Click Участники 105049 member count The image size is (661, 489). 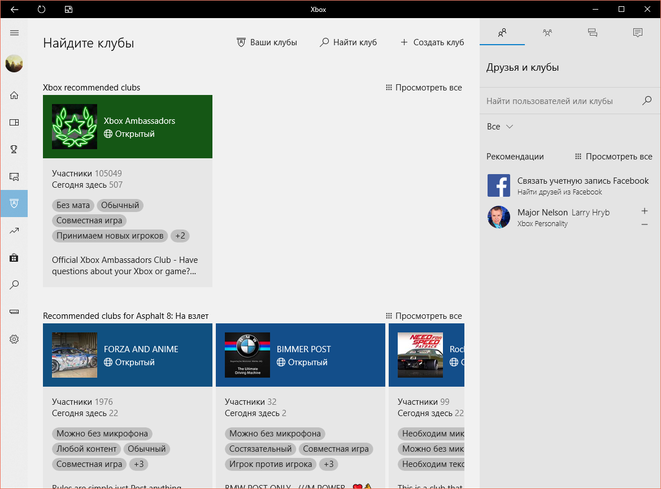coord(87,174)
